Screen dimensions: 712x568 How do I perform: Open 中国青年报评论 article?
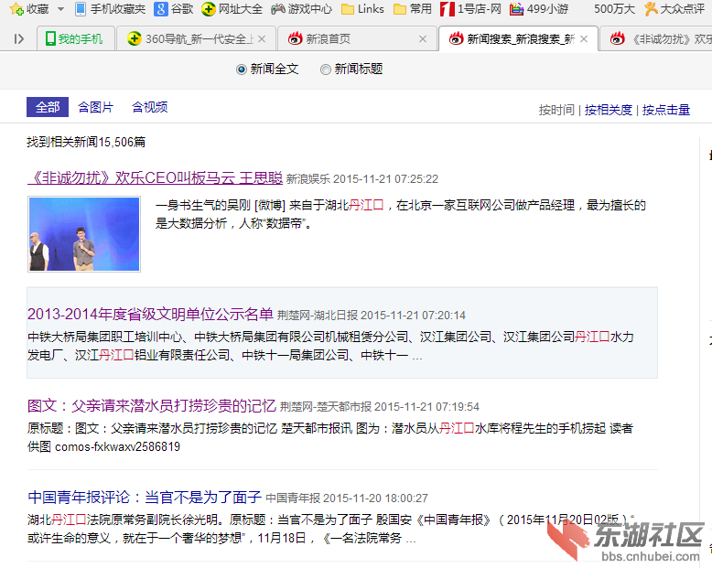145,498
